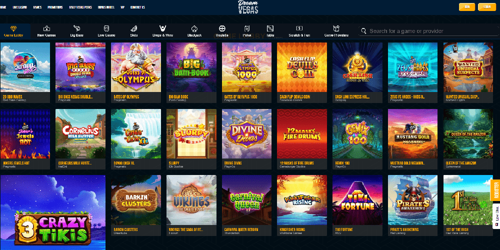Open the Game Providers category
This screenshot has width=500, height=250.
(336, 31)
